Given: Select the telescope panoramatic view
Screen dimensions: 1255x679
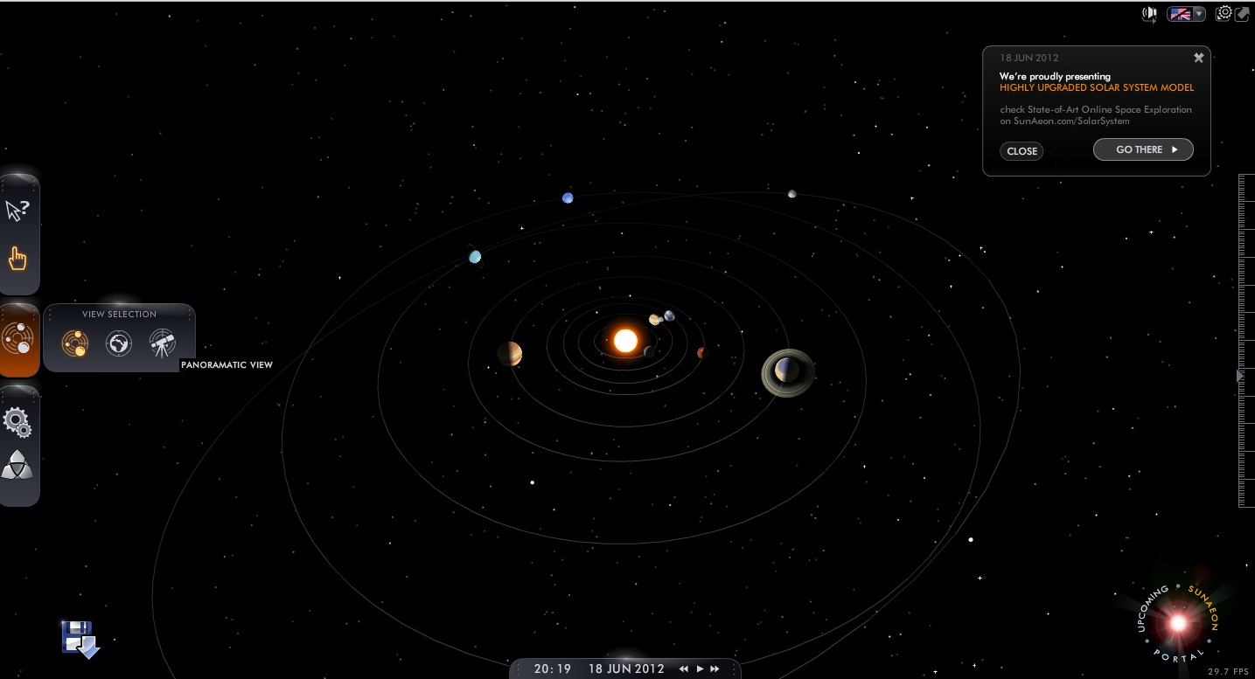Looking at the screenshot, I should click(163, 343).
